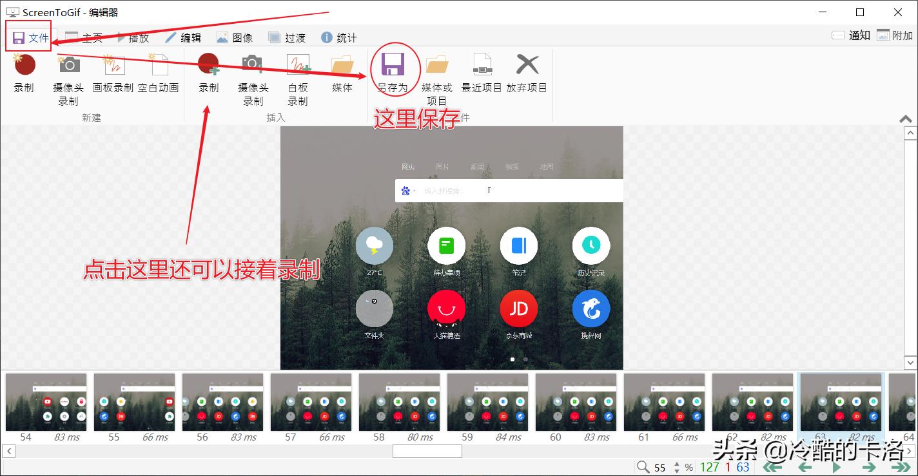Jump to the first frame with double-arrow button

click(x=771, y=467)
